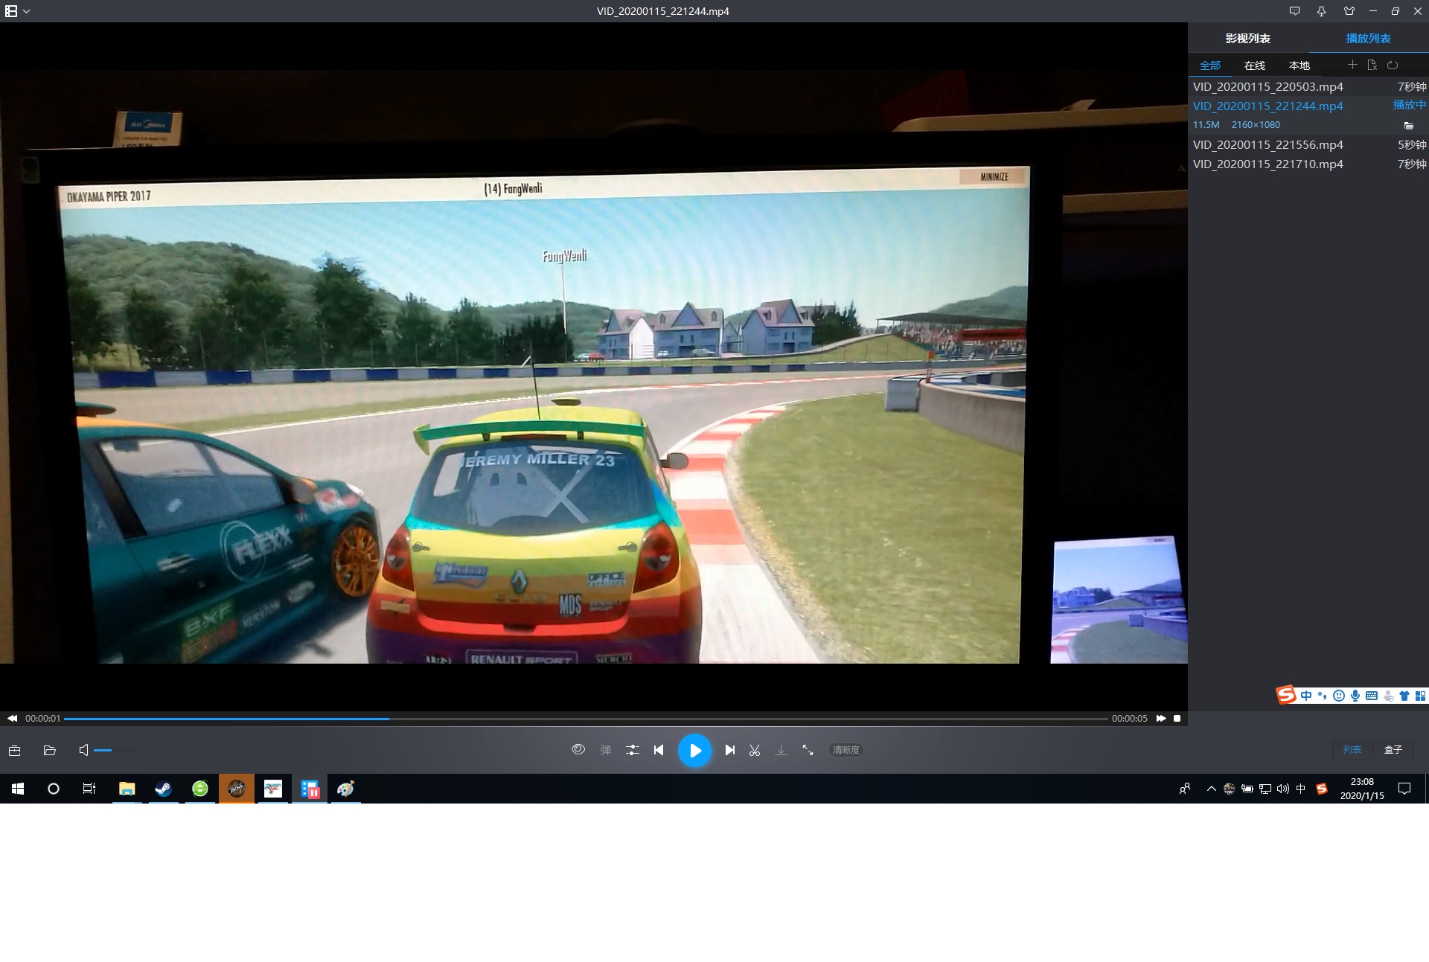Open the 清晰度 quality selector
Screen dimensions: 1429x962
click(846, 750)
